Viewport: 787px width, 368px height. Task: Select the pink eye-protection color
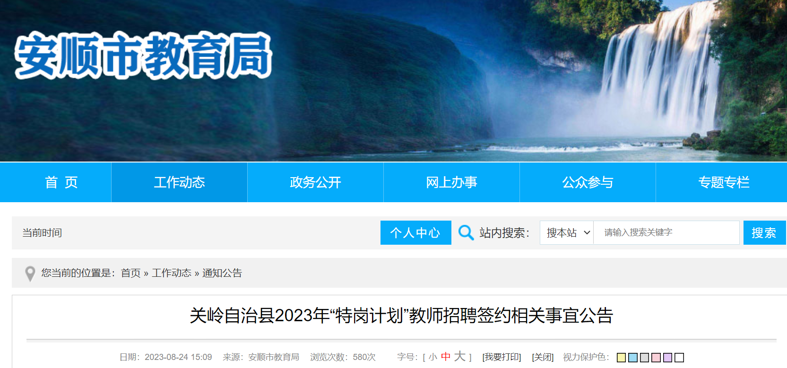(656, 358)
